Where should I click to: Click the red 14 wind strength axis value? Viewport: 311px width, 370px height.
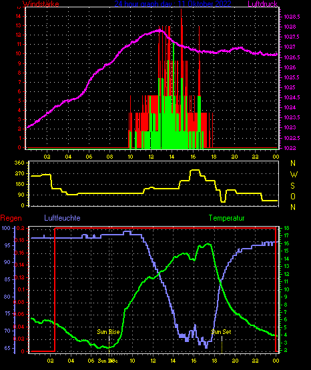pyautogui.click(x=18, y=16)
